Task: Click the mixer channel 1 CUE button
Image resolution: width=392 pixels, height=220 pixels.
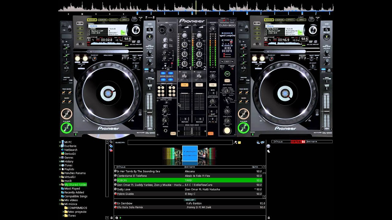Action: pos(184,85)
